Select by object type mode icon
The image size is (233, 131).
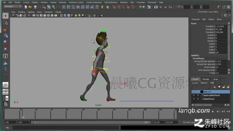49,7
